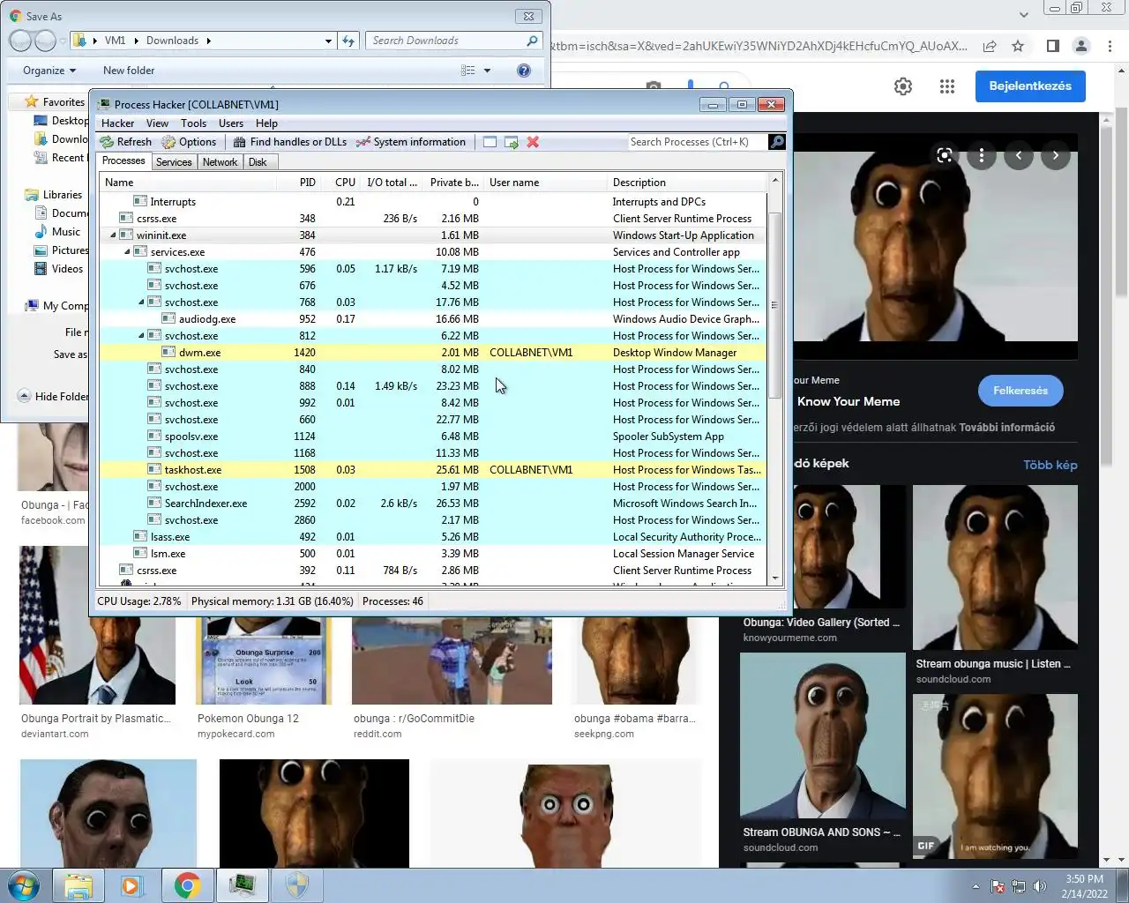Image resolution: width=1129 pixels, height=903 pixels.
Task: Click the Process Hacker taskbar icon
Action: (243, 885)
